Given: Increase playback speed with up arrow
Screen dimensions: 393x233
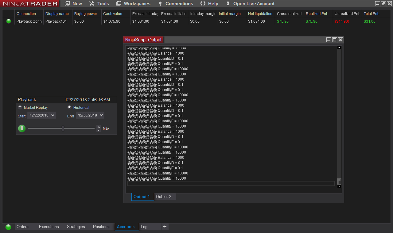Looking at the screenshot, I should (99, 127).
